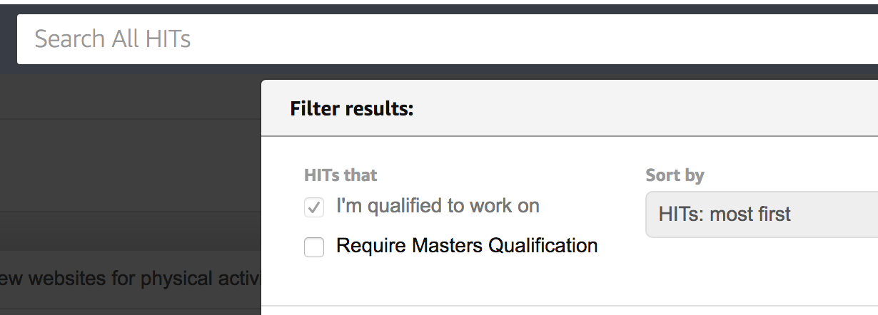Click the "Sort by" label
The width and height of the screenshot is (878, 315).
click(x=675, y=175)
